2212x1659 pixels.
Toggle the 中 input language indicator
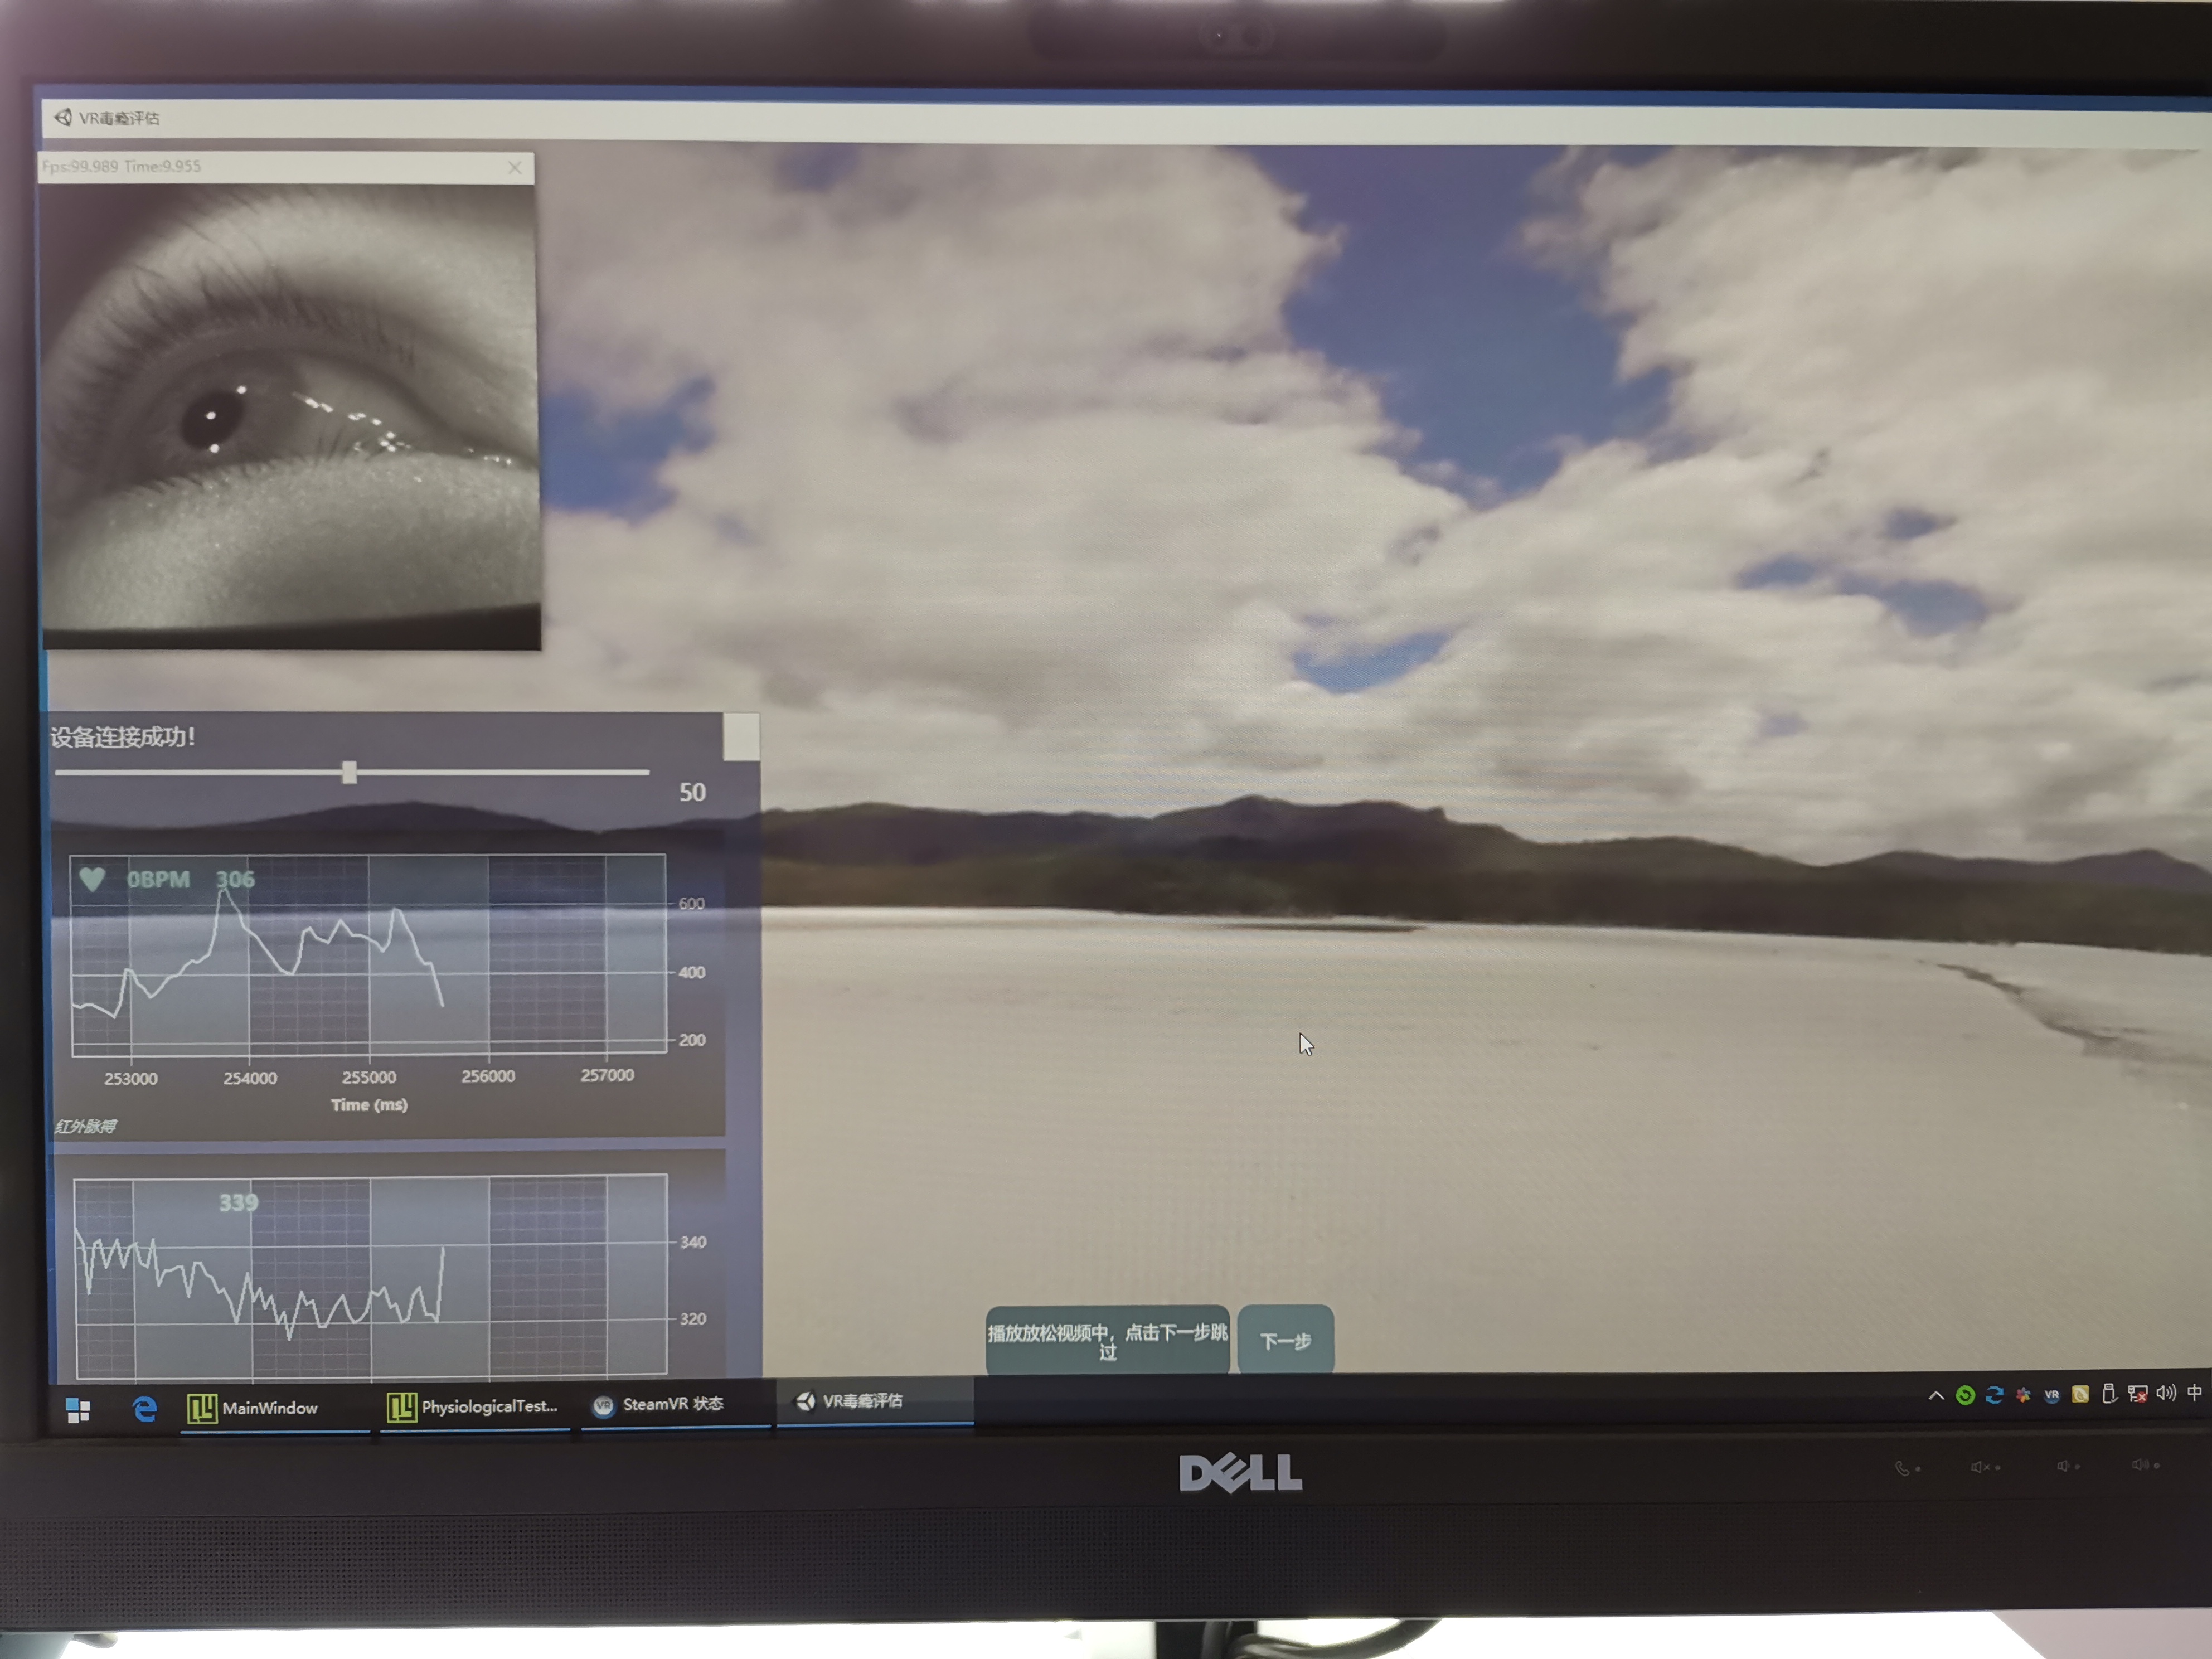click(2194, 1393)
